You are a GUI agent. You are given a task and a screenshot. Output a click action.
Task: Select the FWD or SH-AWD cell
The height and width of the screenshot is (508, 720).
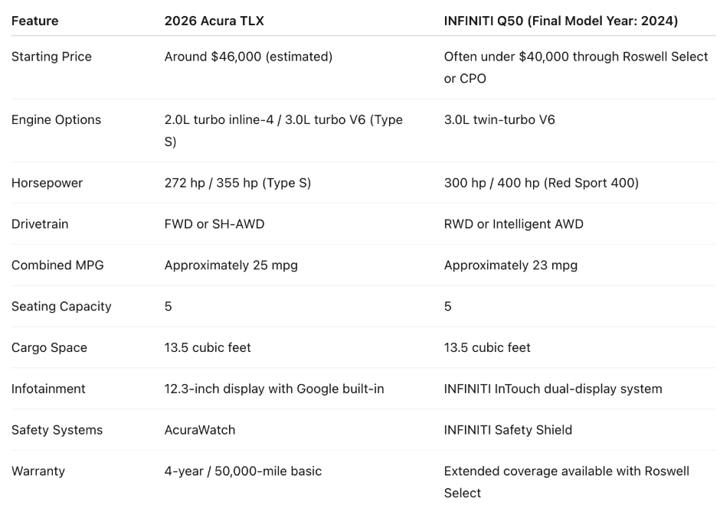pyautogui.click(x=214, y=224)
